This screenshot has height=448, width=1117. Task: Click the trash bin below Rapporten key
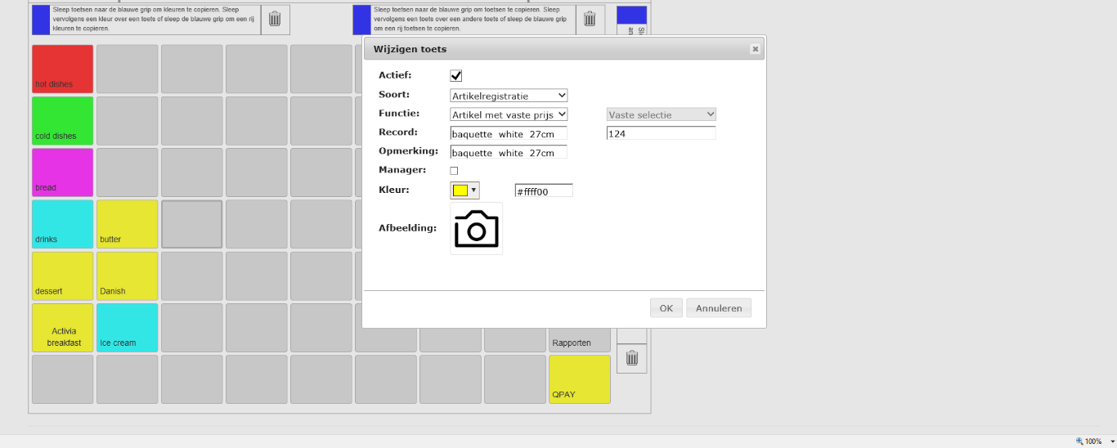631,358
